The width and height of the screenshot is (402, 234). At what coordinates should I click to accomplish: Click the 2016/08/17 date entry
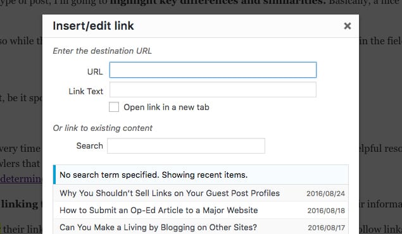tap(326, 228)
